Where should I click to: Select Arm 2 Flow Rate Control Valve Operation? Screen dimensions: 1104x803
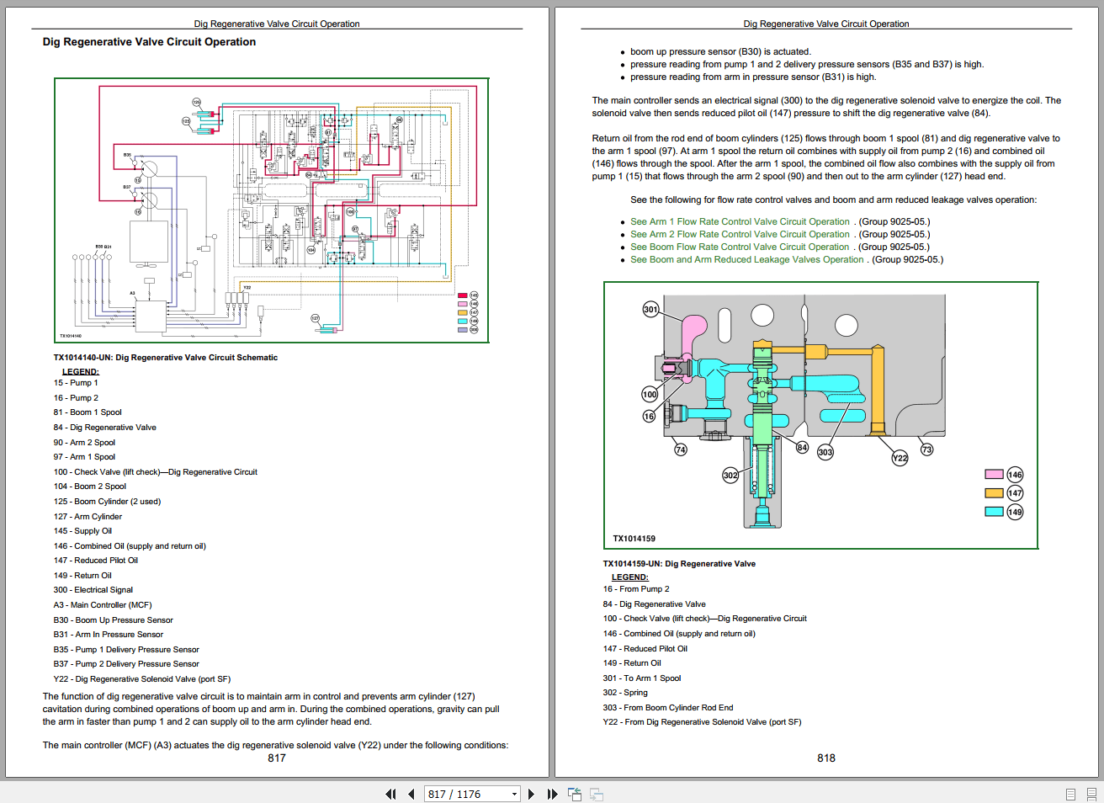[x=739, y=234]
